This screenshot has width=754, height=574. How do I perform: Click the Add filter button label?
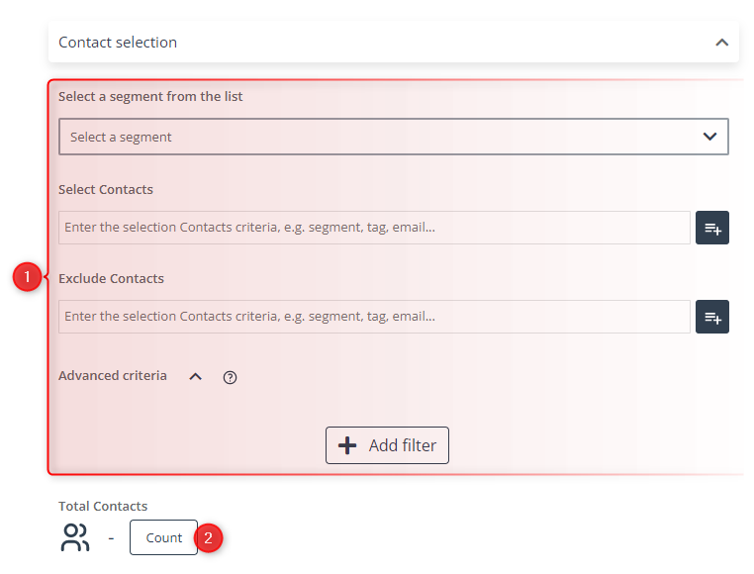(x=403, y=445)
